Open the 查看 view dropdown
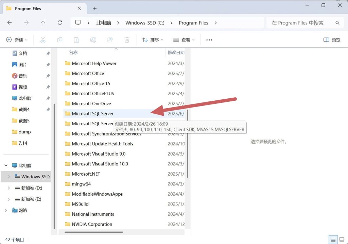The height and width of the screenshot is (244, 348). (184, 40)
